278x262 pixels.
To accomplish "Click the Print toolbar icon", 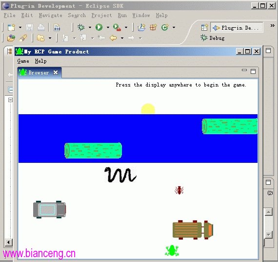I will point(41,28).
